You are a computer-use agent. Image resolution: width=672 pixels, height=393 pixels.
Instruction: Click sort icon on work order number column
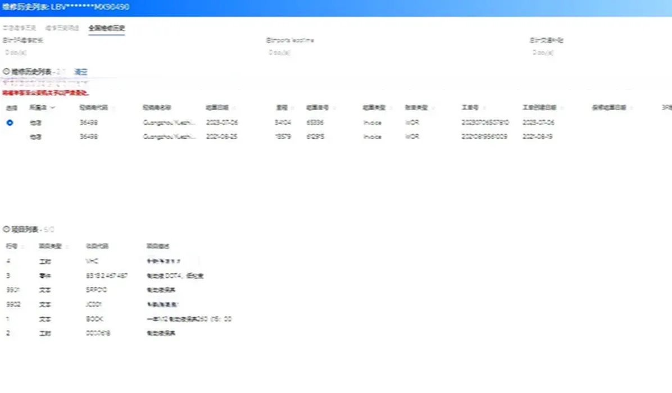484,108
